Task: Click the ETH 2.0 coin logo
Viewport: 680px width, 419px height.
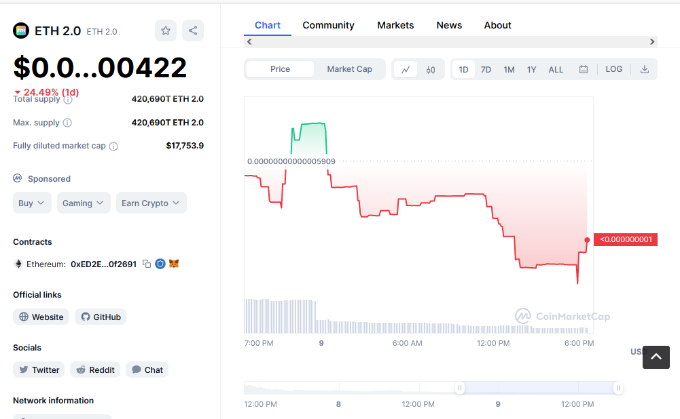Action: click(21, 31)
